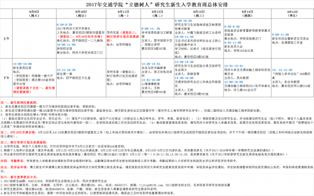
Task: Click the '13:15-16:30' time entry
Action: [x=66, y=70]
